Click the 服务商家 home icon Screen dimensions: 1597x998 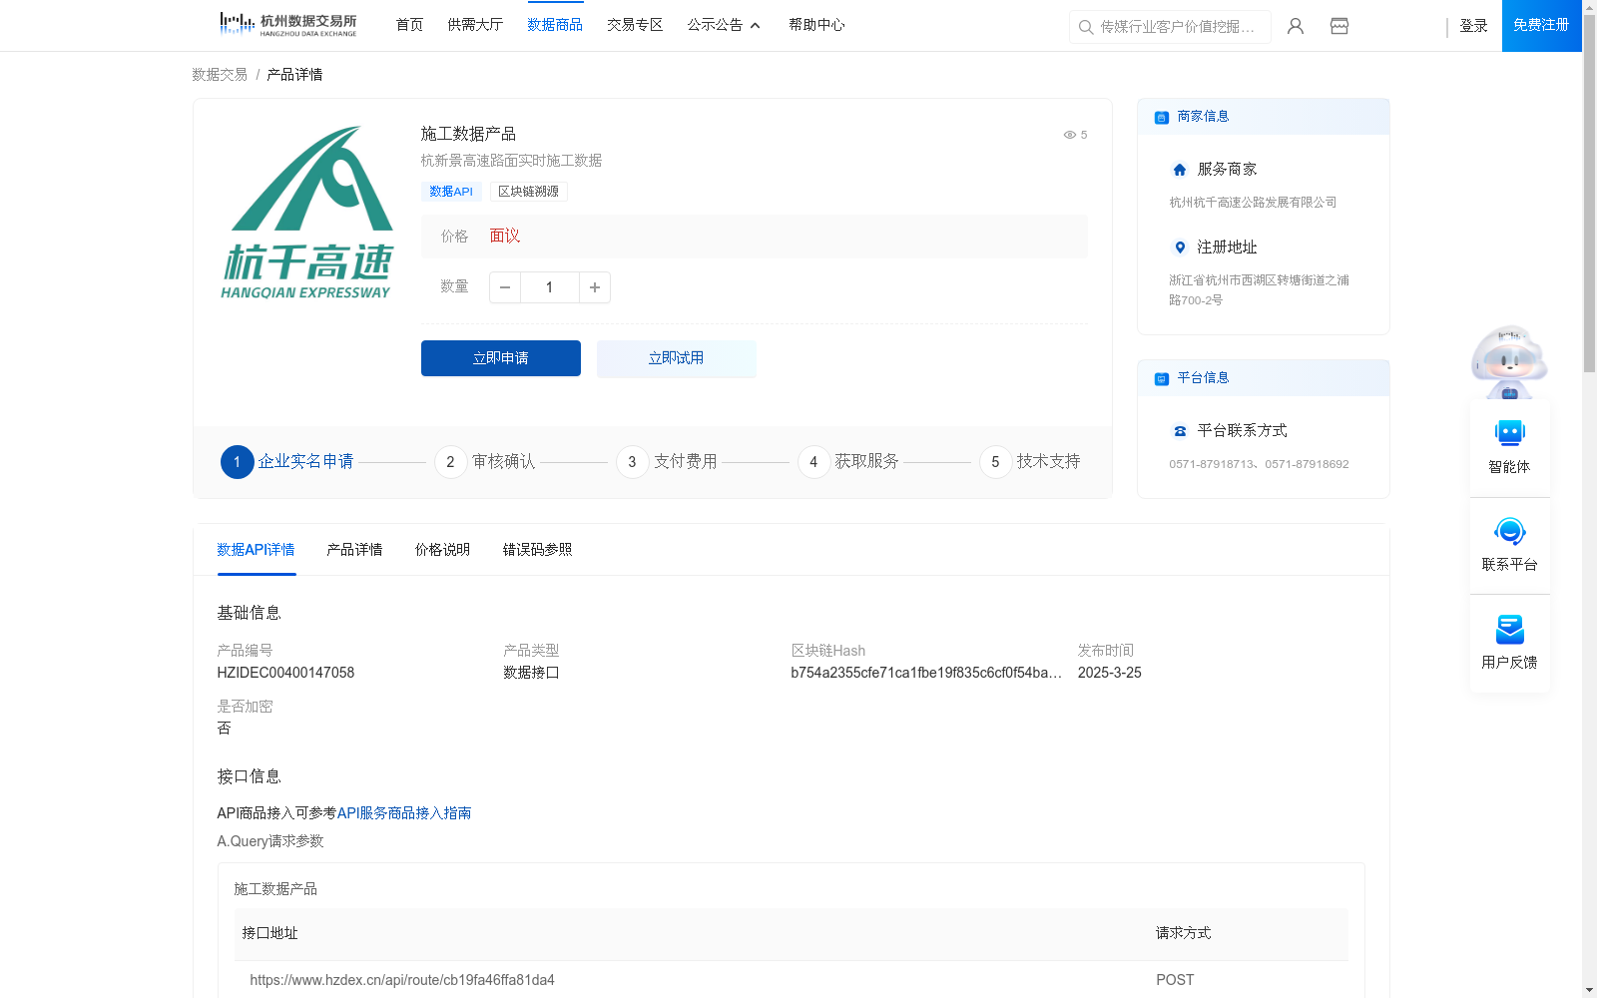coord(1180,170)
